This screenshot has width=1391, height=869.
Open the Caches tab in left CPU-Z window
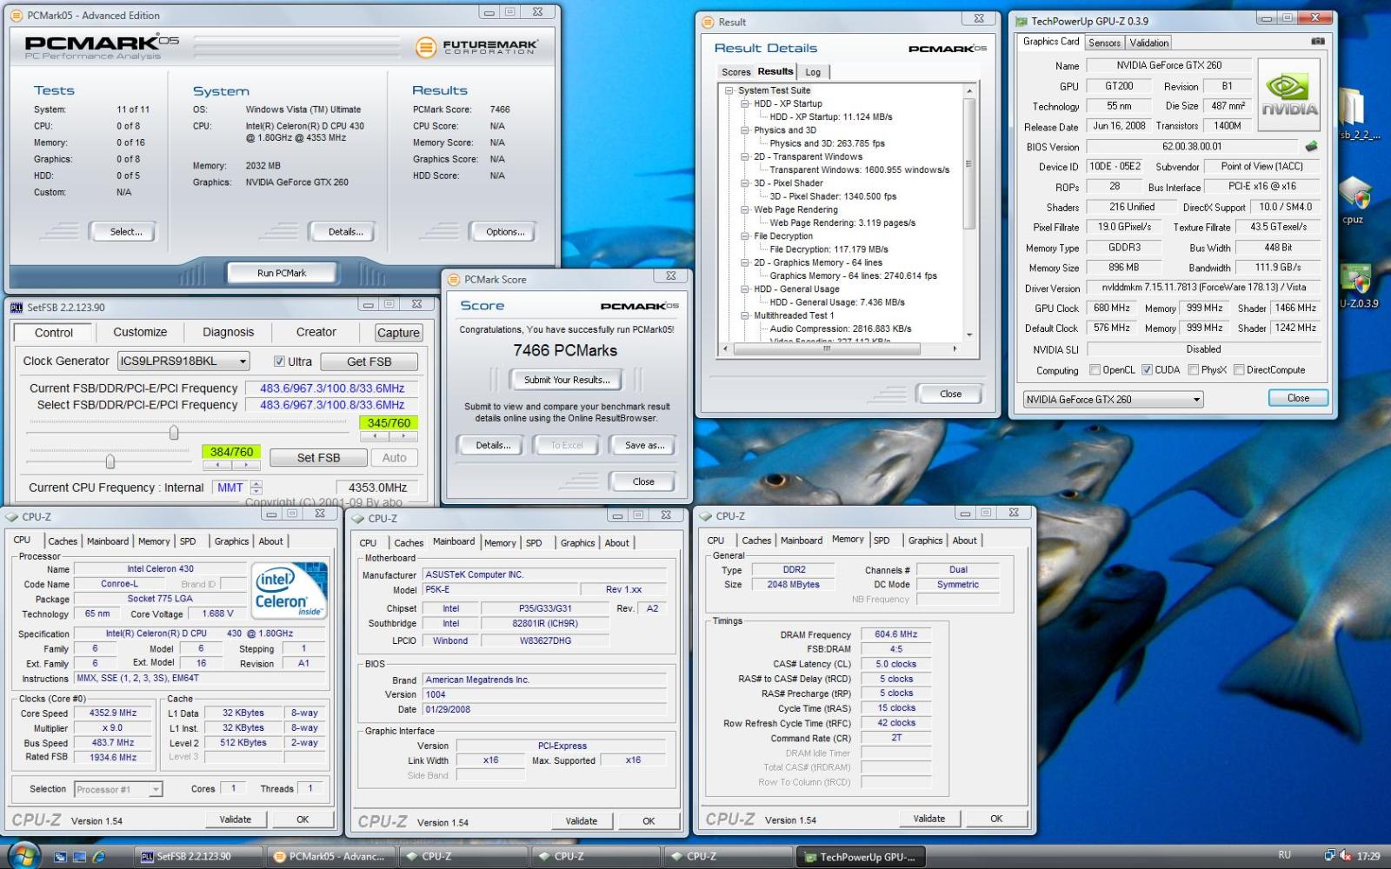(62, 541)
